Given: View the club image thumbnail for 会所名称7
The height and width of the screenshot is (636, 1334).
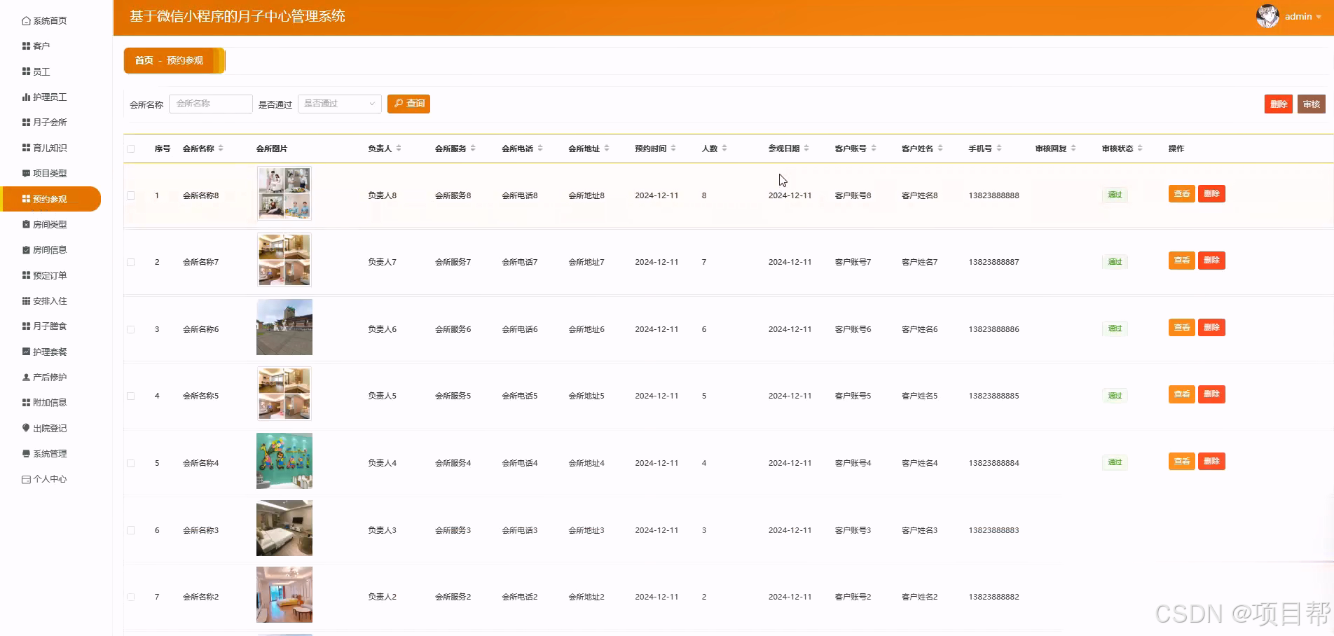Looking at the screenshot, I should click(284, 260).
